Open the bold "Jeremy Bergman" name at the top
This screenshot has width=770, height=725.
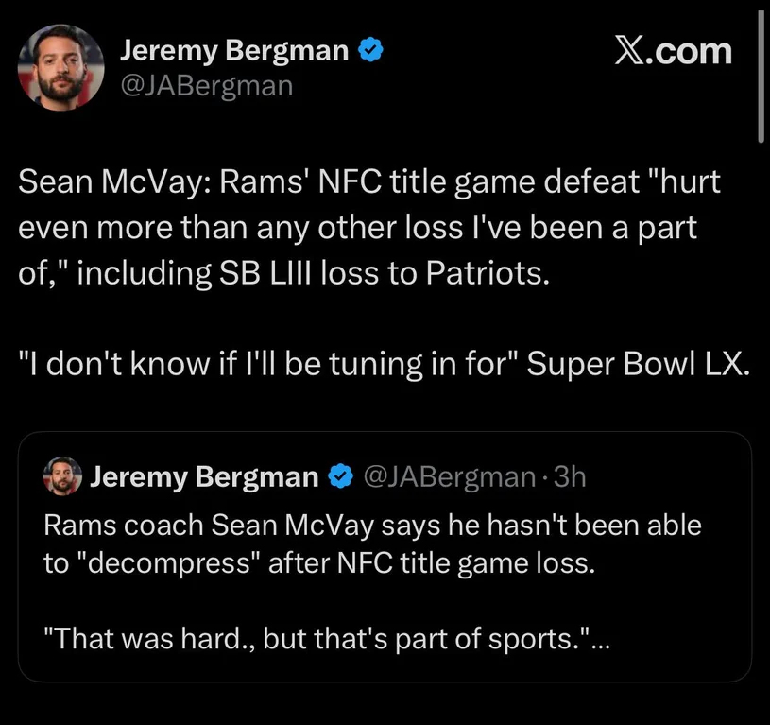pyautogui.click(x=233, y=51)
